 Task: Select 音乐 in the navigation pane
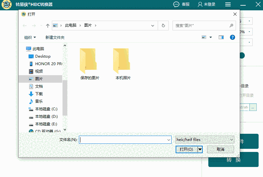tap(36, 102)
